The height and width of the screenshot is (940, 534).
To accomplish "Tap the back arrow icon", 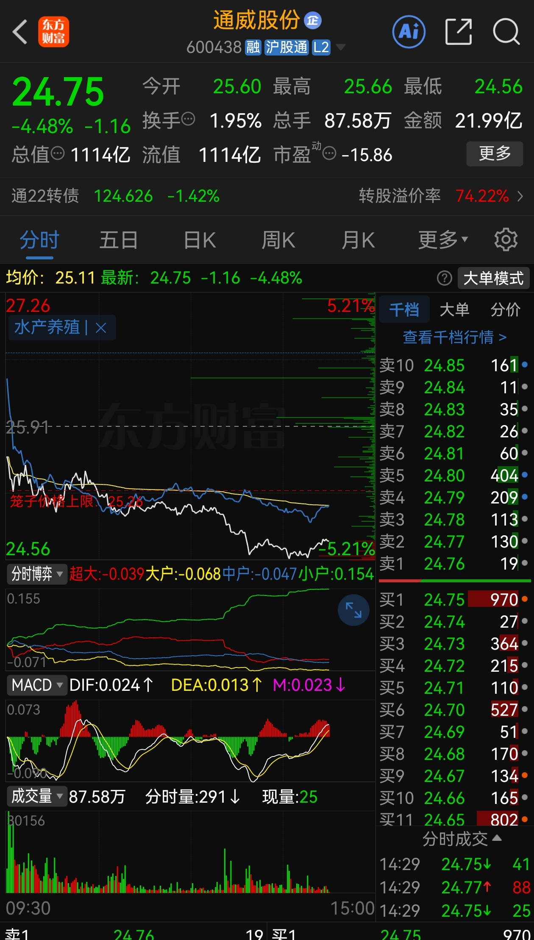I will pos(20,32).
